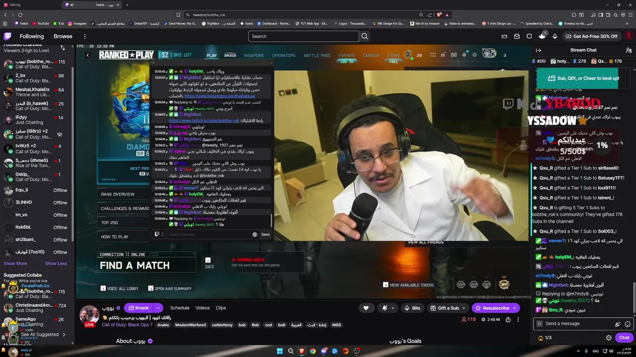Open Chrome from the taskbar

point(313,351)
